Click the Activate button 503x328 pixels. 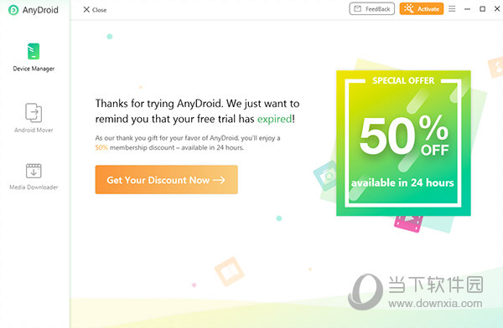click(x=422, y=9)
